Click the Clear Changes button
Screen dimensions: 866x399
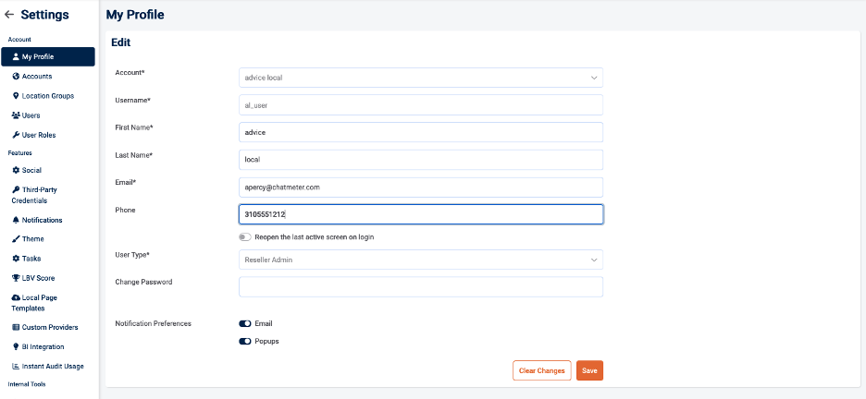pos(541,370)
